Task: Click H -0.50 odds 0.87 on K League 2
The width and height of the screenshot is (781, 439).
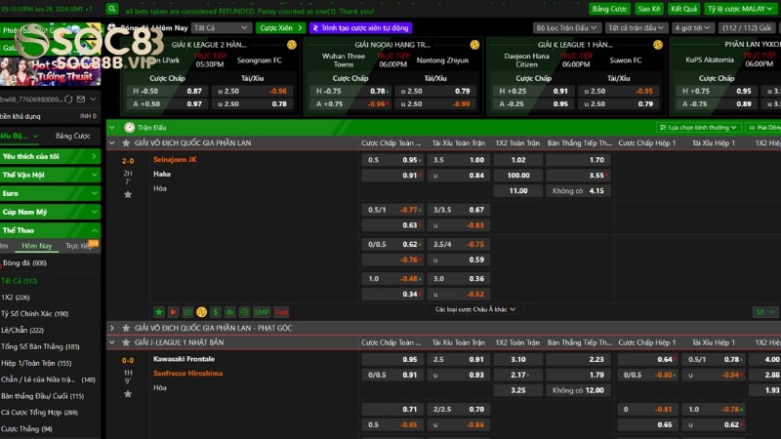Action: [x=167, y=91]
